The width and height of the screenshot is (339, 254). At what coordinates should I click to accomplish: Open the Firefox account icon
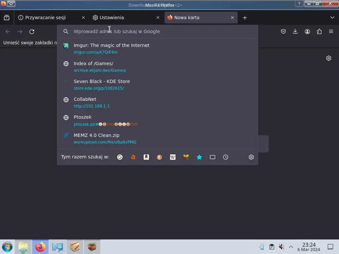[x=307, y=31]
